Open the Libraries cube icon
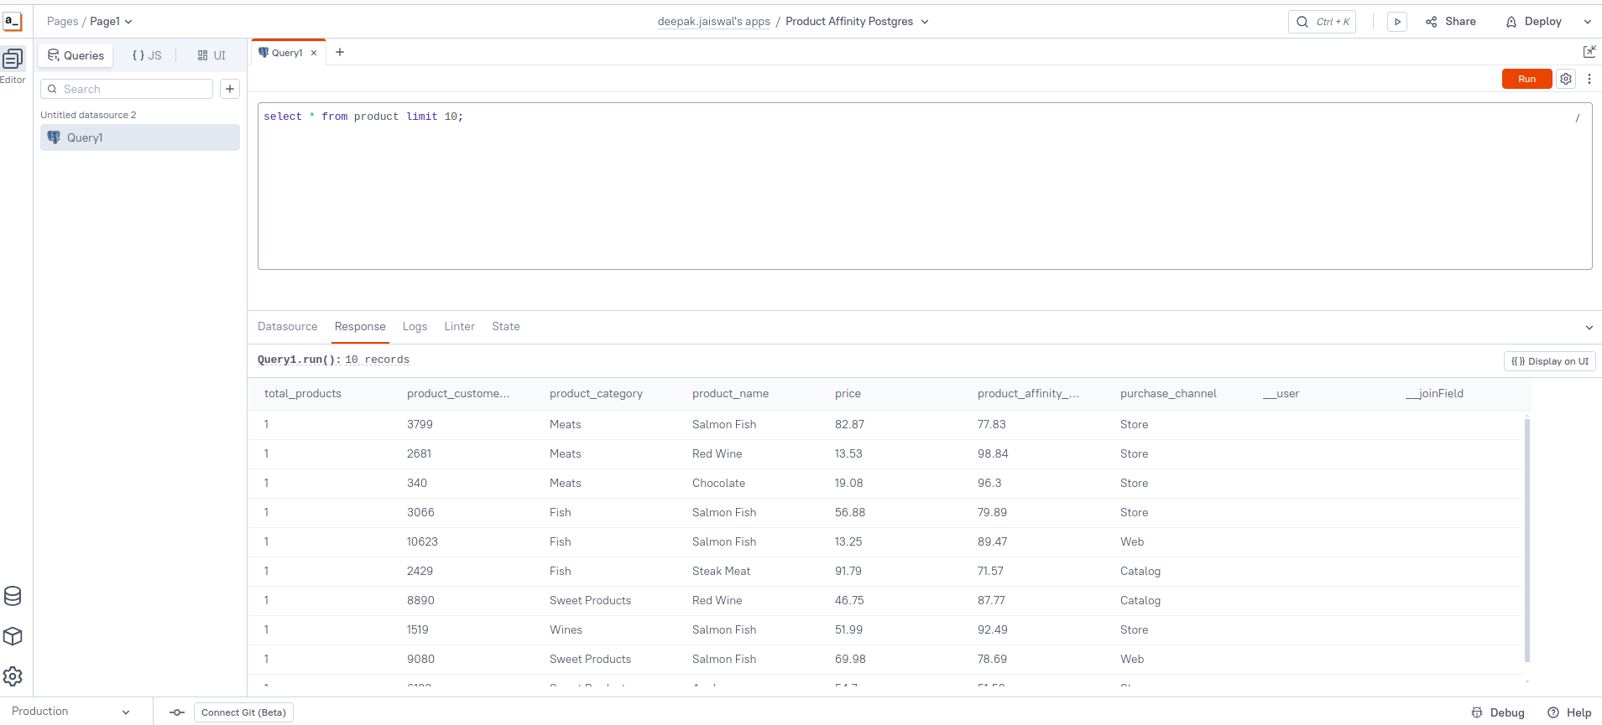Image resolution: width=1602 pixels, height=725 pixels. tap(13, 636)
